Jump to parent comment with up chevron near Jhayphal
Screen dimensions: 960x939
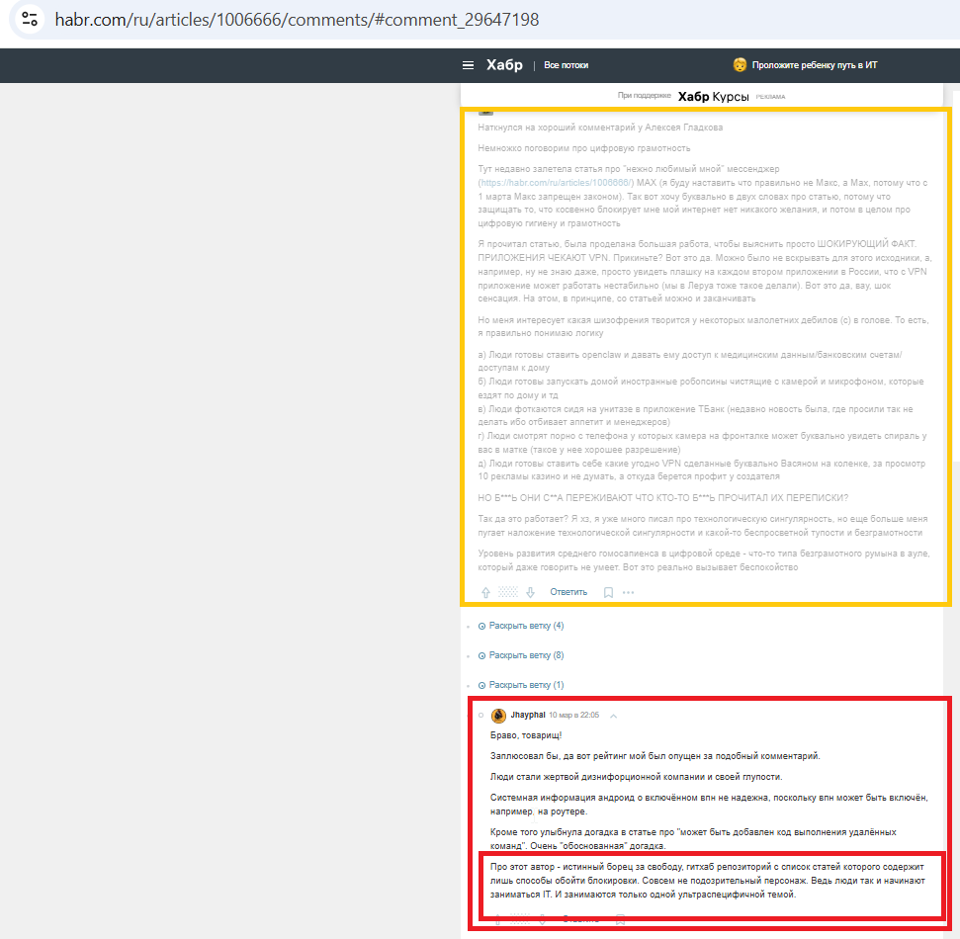[x=613, y=716]
